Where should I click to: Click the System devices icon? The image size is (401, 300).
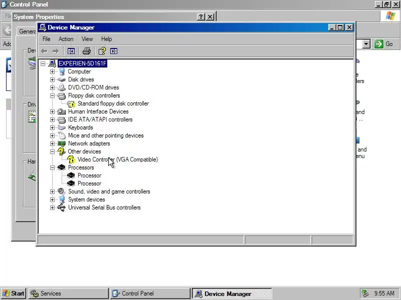(62, 199)
